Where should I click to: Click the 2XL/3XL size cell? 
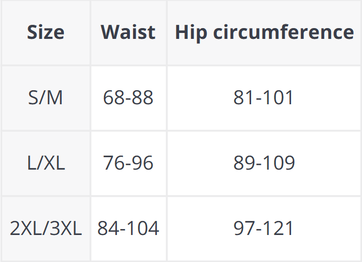(x=45, y=228)
